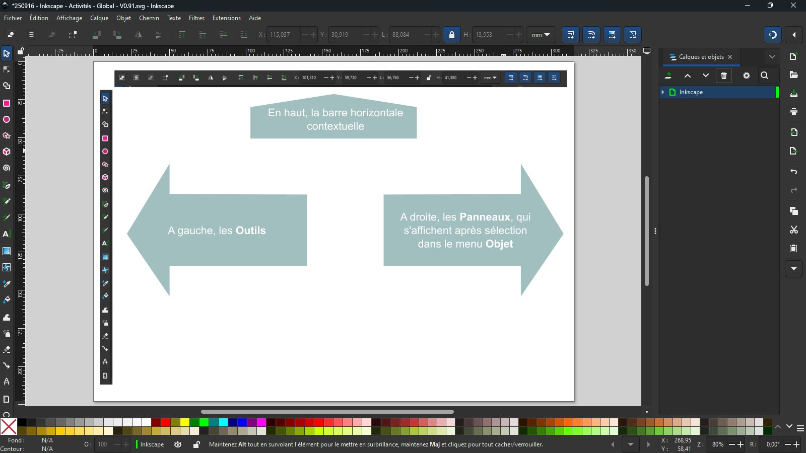Toggle the width/height ratio lock
806x453 pixels.
[452, 35]
